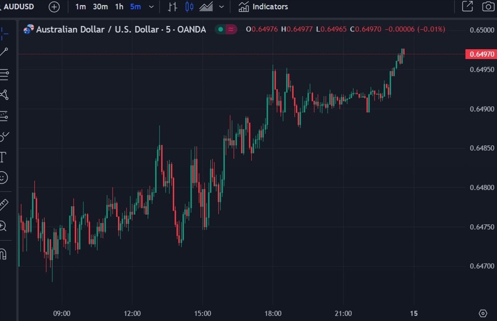
Task: Open the share/publish chart icon
Action: (468, 6)
